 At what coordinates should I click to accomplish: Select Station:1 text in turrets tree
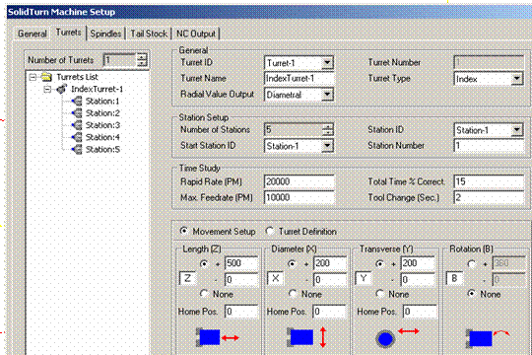click(x=102, y=102)
